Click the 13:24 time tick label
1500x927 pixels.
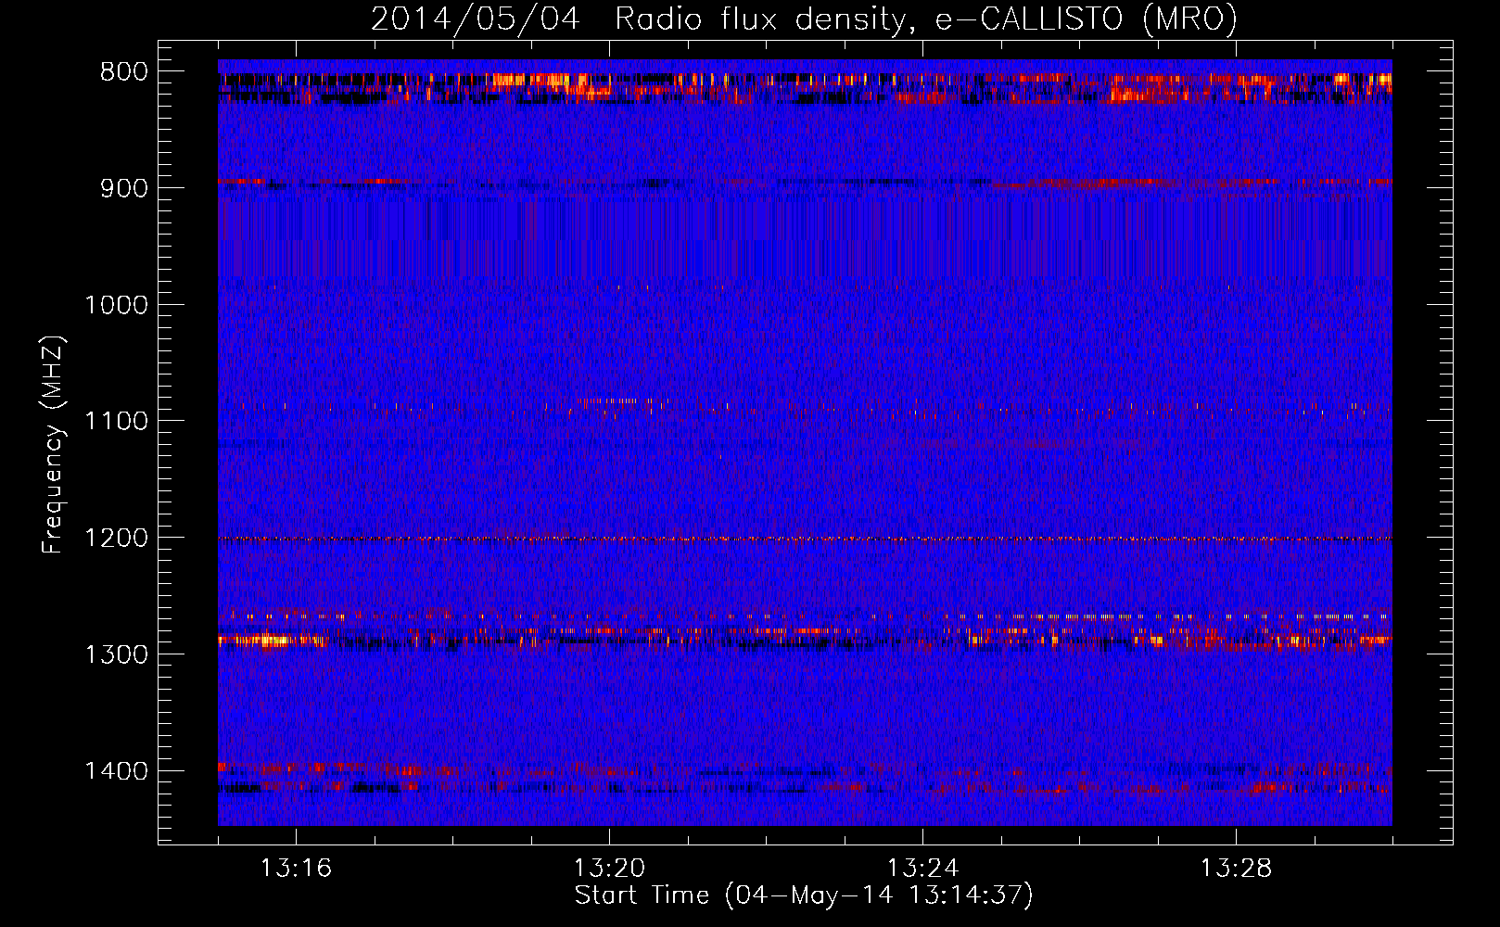coord(922,869)
